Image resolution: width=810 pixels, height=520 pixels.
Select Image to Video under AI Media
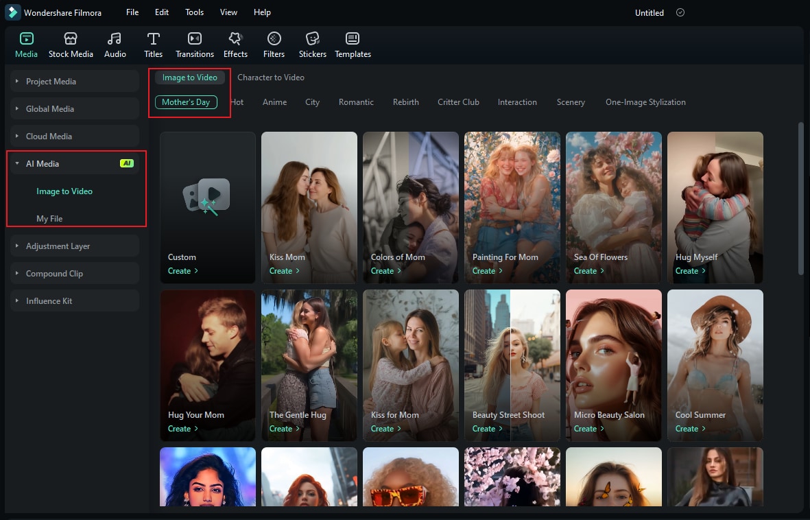click(x=64, y=191)
